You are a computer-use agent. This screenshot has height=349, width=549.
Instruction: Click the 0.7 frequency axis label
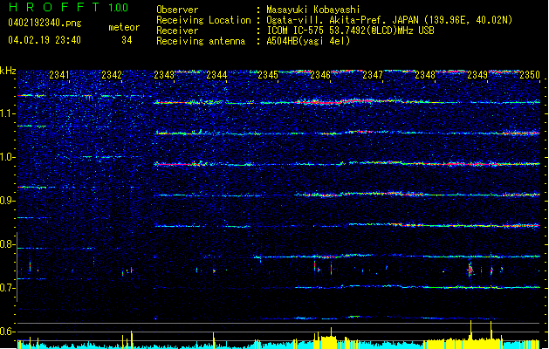tap(8, 288)
